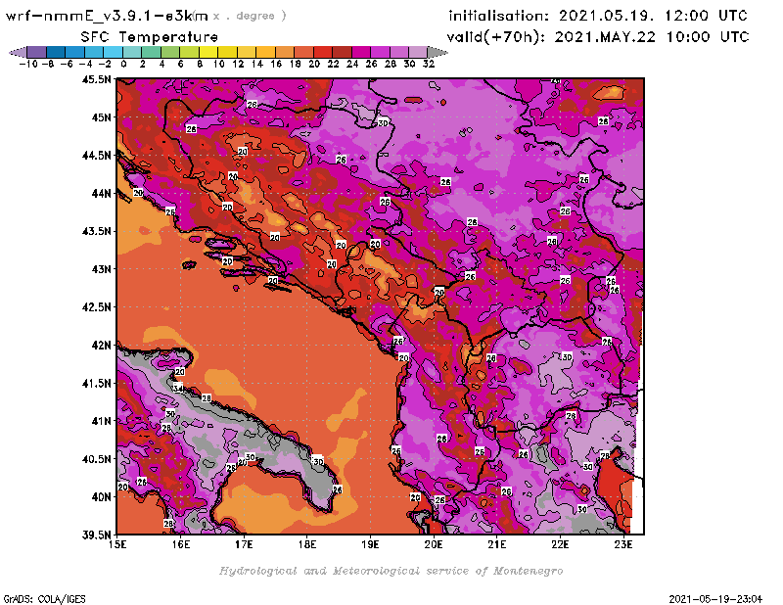Select the 43N latitude axis label
The height and width of the screenshot is (605, 783).
point(101,269)
